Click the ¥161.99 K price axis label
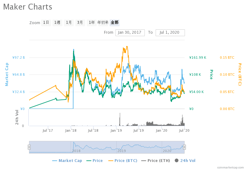The width and height of the screenshot is (247, 170). pos(198,57)
